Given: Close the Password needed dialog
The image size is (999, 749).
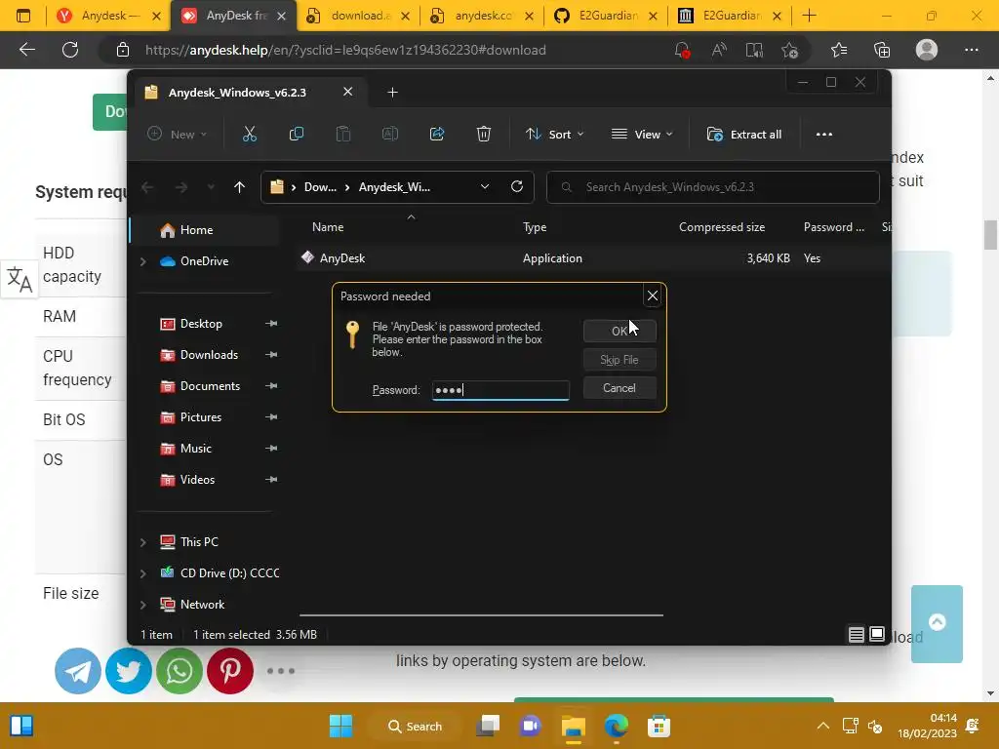Looking at the screenshot, I should click(x=653, y=296).
